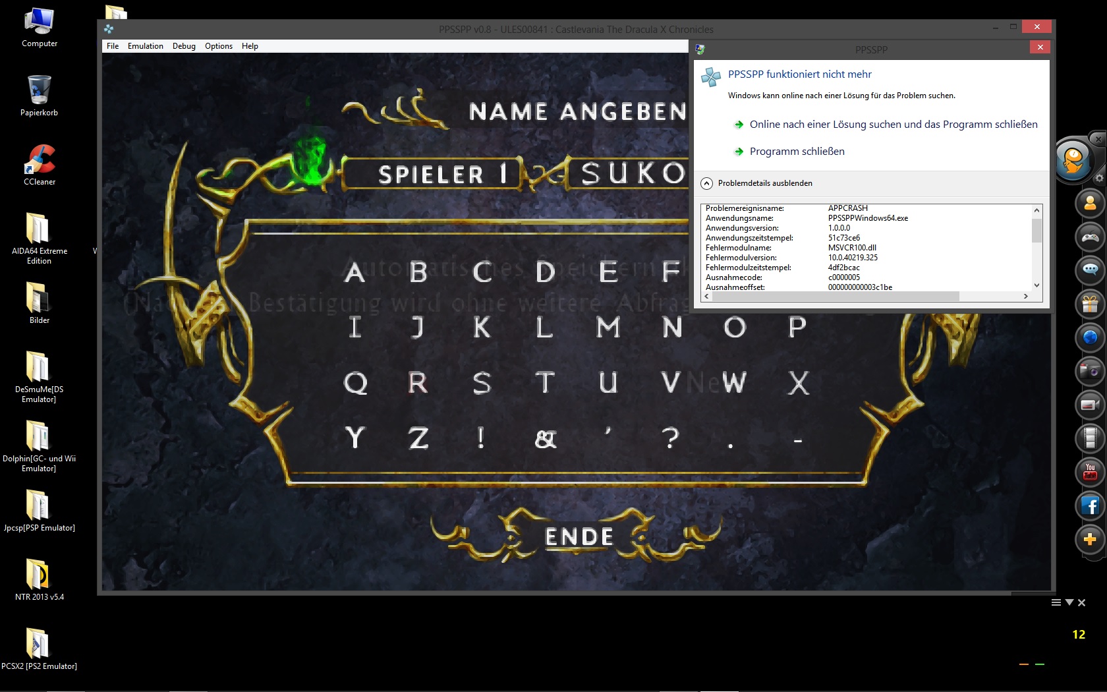Viewport: 1107px width, 692px height.
Task: Open the gift box icon in sidebar
Action: tap(1090, 304)
